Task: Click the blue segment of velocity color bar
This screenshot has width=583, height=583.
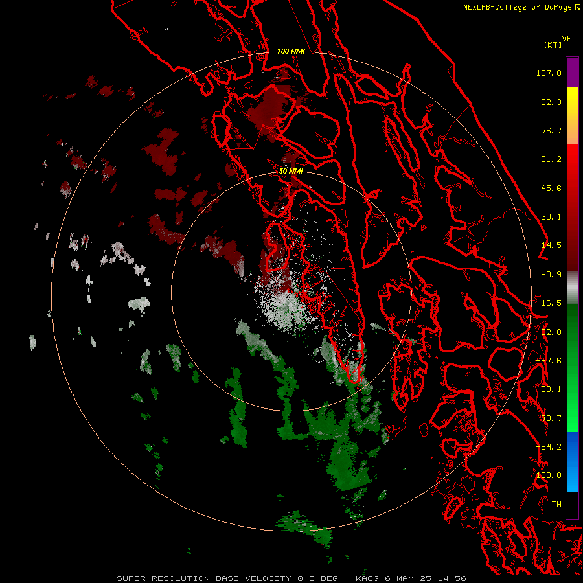Action: 572,462
